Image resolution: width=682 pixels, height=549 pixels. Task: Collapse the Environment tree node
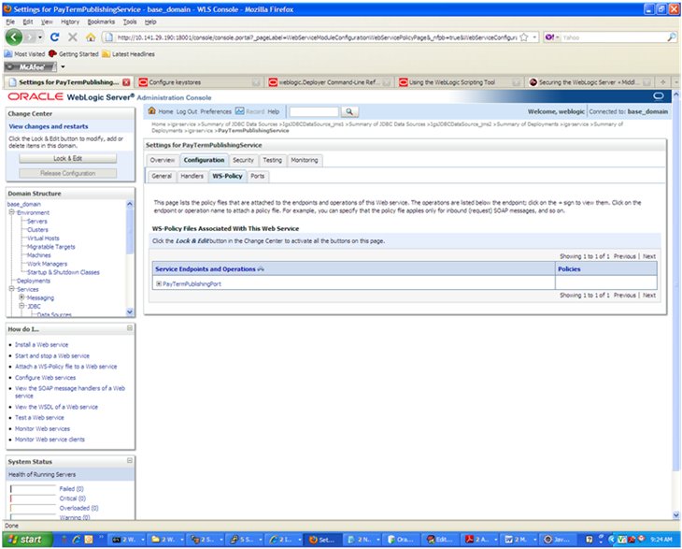[12, 212]
